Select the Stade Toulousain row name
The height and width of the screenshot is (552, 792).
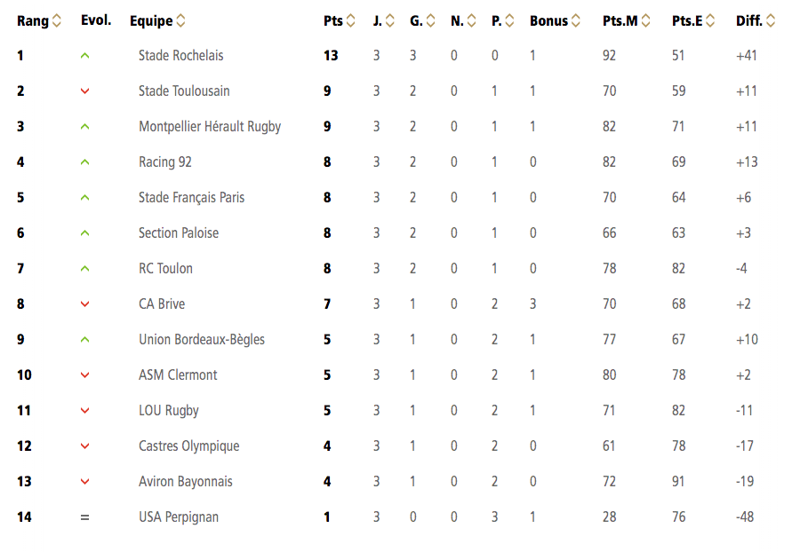[184, 91]
